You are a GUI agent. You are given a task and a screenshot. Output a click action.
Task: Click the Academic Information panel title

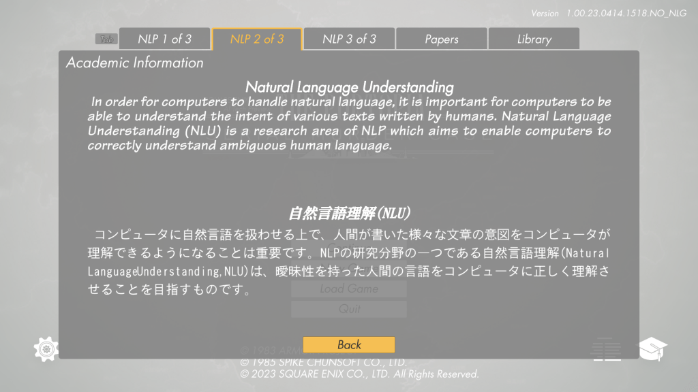point(134,63)
